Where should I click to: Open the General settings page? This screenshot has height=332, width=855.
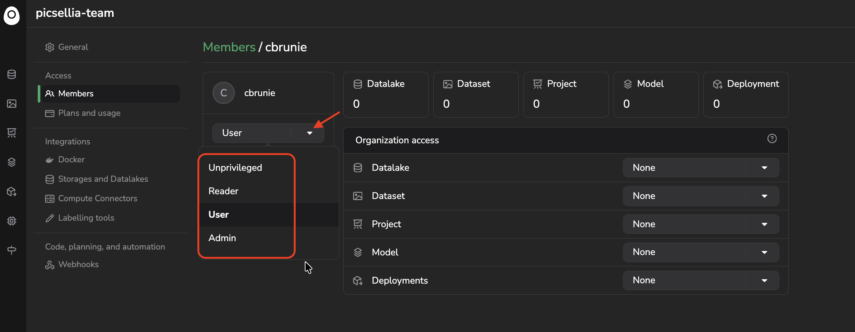(x=67, y=47)
